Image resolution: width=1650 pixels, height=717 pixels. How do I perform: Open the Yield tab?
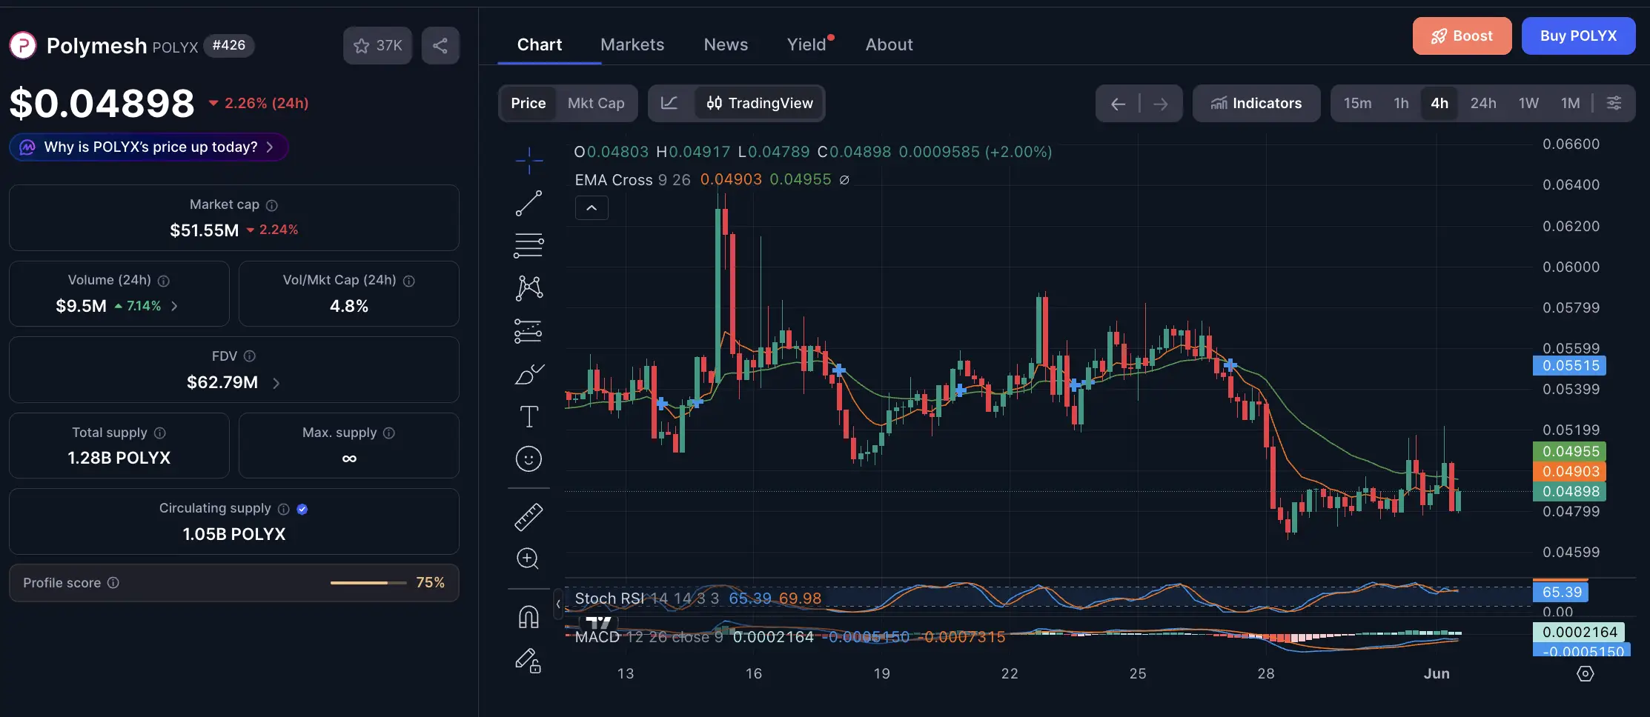tap(807, 44)
